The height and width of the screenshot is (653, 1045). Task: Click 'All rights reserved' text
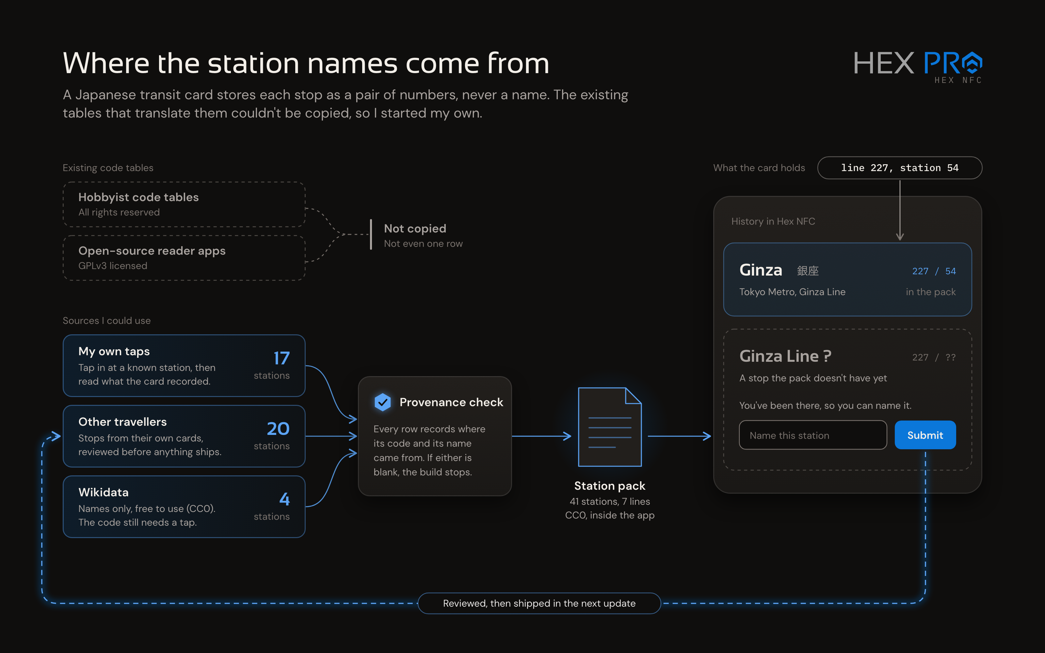(119, 212)
